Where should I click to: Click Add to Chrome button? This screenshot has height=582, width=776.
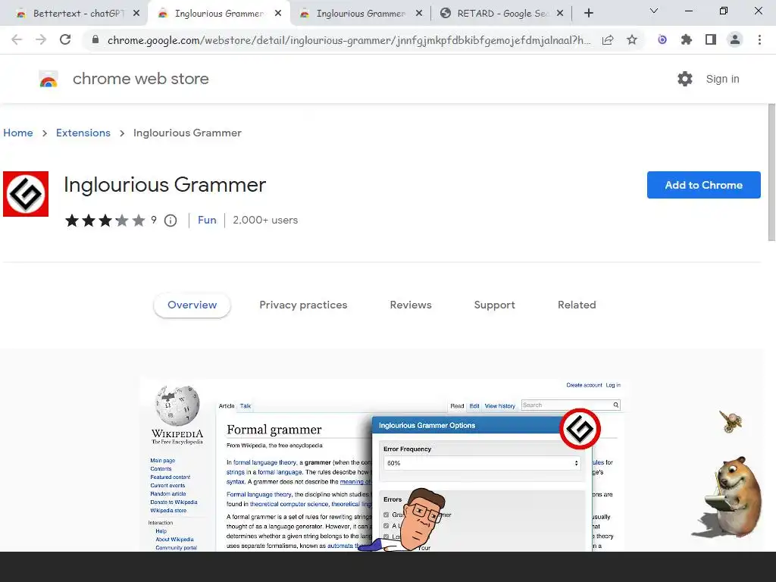click(704, 185)
